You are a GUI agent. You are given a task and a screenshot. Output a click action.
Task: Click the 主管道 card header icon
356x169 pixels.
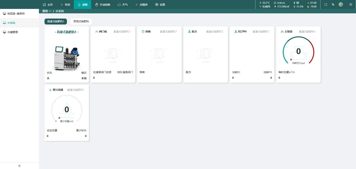282,32
